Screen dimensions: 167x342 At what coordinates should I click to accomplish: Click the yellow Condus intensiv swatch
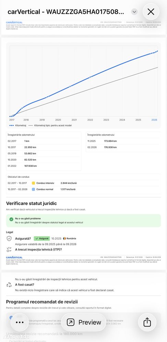click(34, 183)
